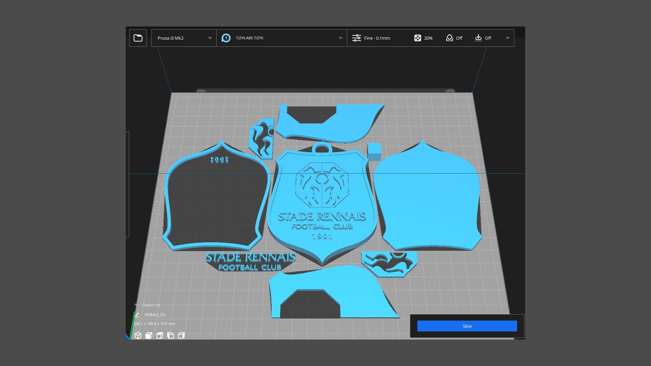Switch to the top view cube icon

(x=160, y=335)
